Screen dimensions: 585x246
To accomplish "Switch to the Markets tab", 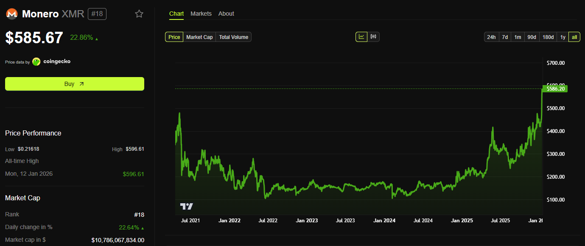I will tap(201, 14).
